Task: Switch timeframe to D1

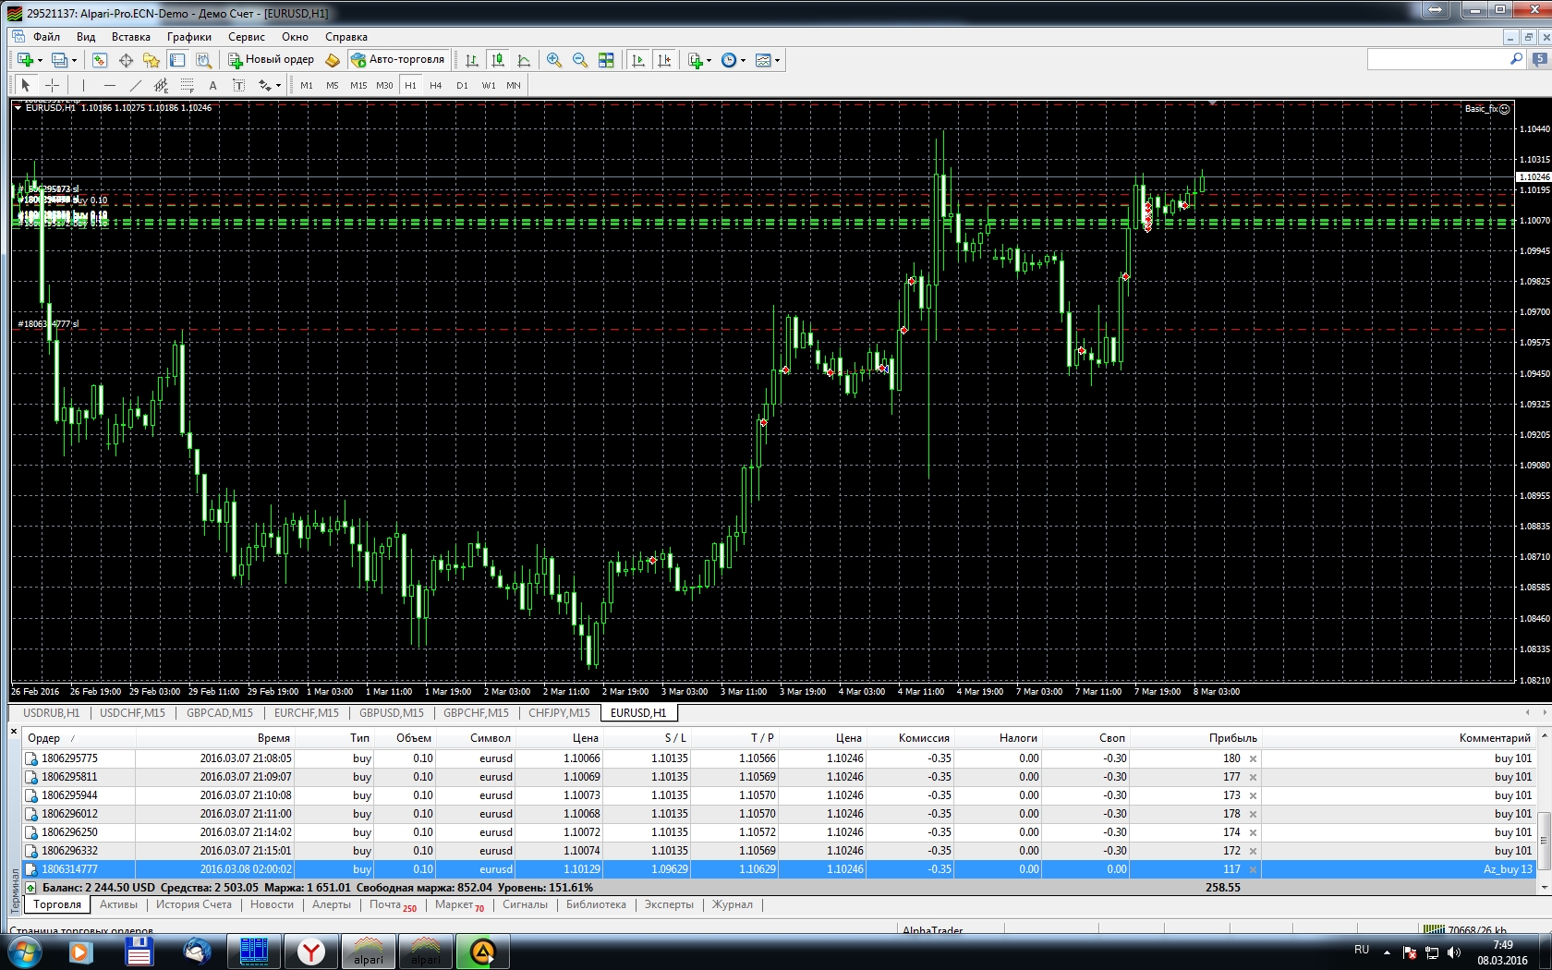Action: click(462, 85)
